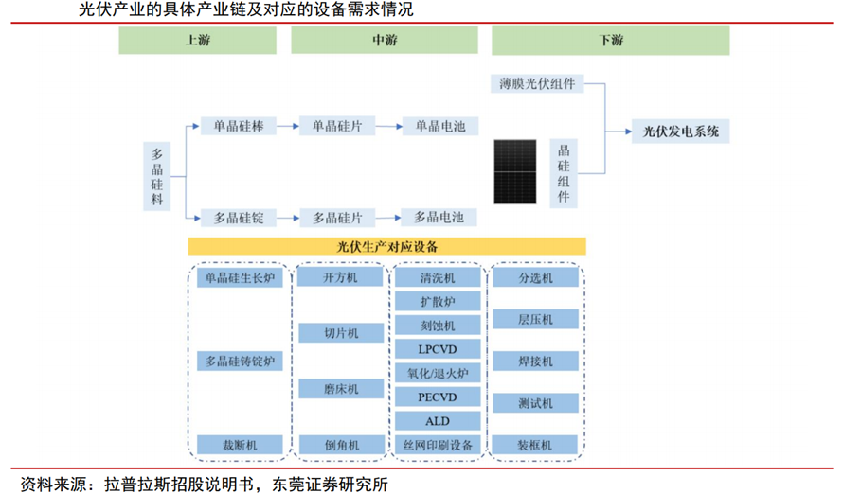Select the 光伏发电系统 box
This screenshot has width=843, height=494.
tap(681, 132)
